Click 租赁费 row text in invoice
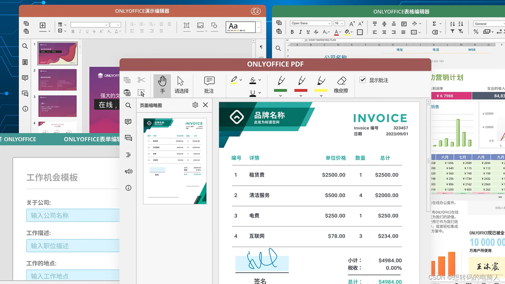 [x=257, y=175]
